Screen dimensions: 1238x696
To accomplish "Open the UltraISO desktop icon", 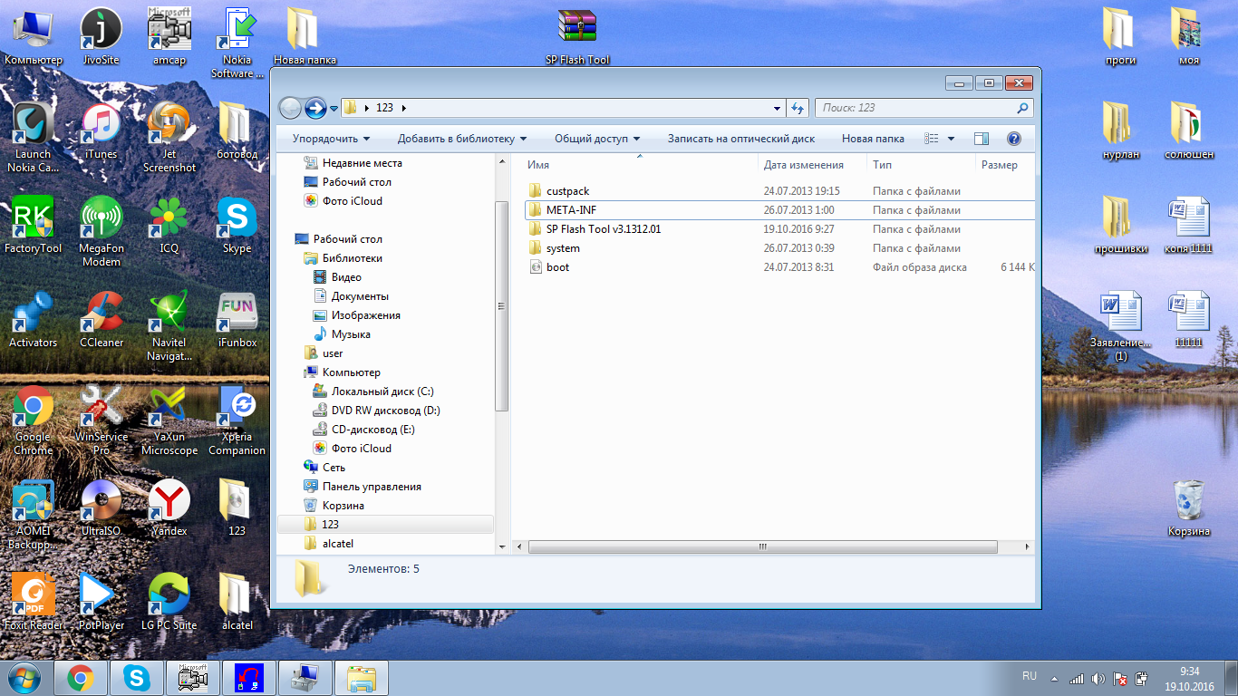I will click(101, 506).
